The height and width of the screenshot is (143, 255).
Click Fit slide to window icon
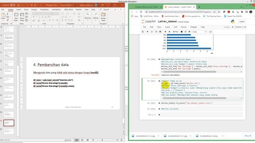pyautogui.click(x=122, y=140)
